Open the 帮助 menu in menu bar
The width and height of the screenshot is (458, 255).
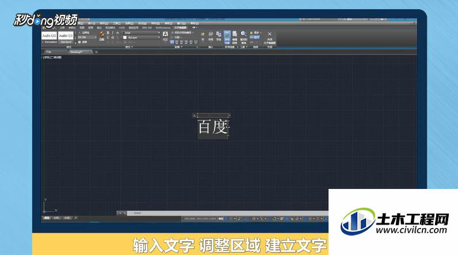pos(194,24)
